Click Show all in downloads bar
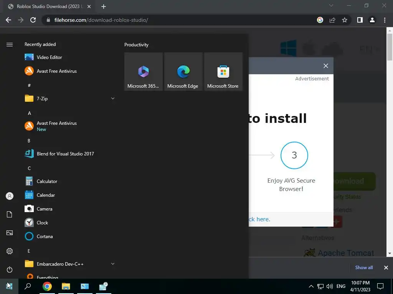The image size is (393, 294). (x=364, y=268)
